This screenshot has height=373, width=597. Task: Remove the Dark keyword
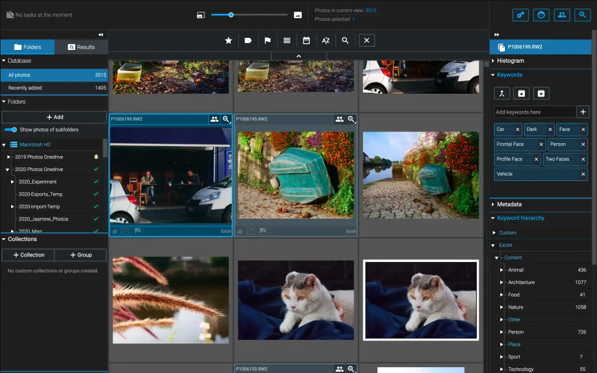pyautogui.click(x=550, y=129)
